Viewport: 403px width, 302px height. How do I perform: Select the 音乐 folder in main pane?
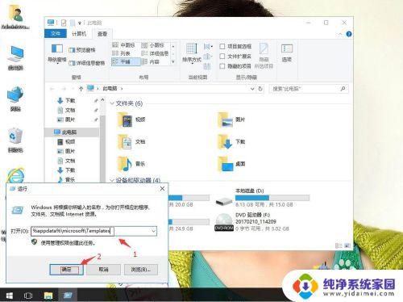(x=131, y=164)
